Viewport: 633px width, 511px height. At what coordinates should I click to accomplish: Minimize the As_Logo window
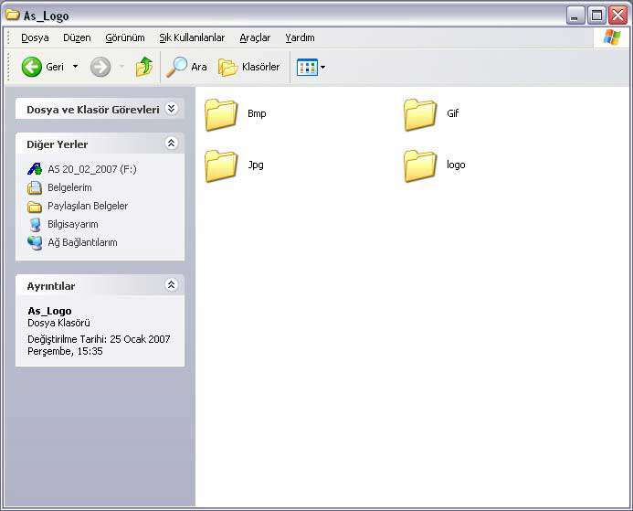[x=575, y=16]
